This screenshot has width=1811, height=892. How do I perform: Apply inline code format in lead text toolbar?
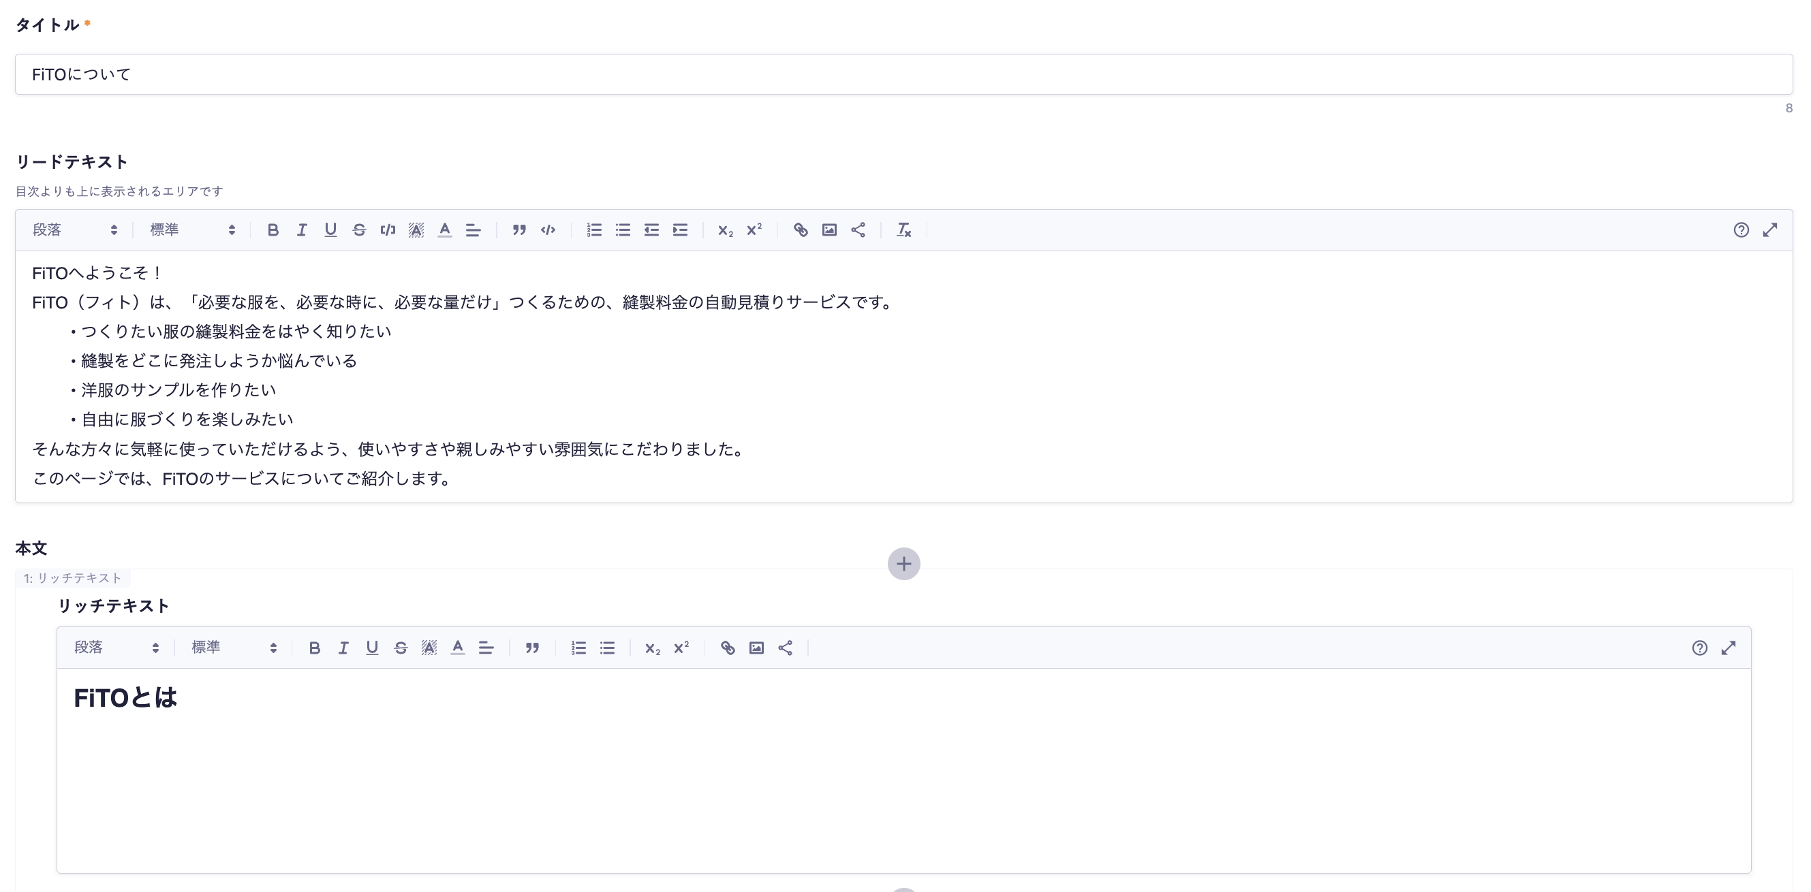tap(388, 229)
